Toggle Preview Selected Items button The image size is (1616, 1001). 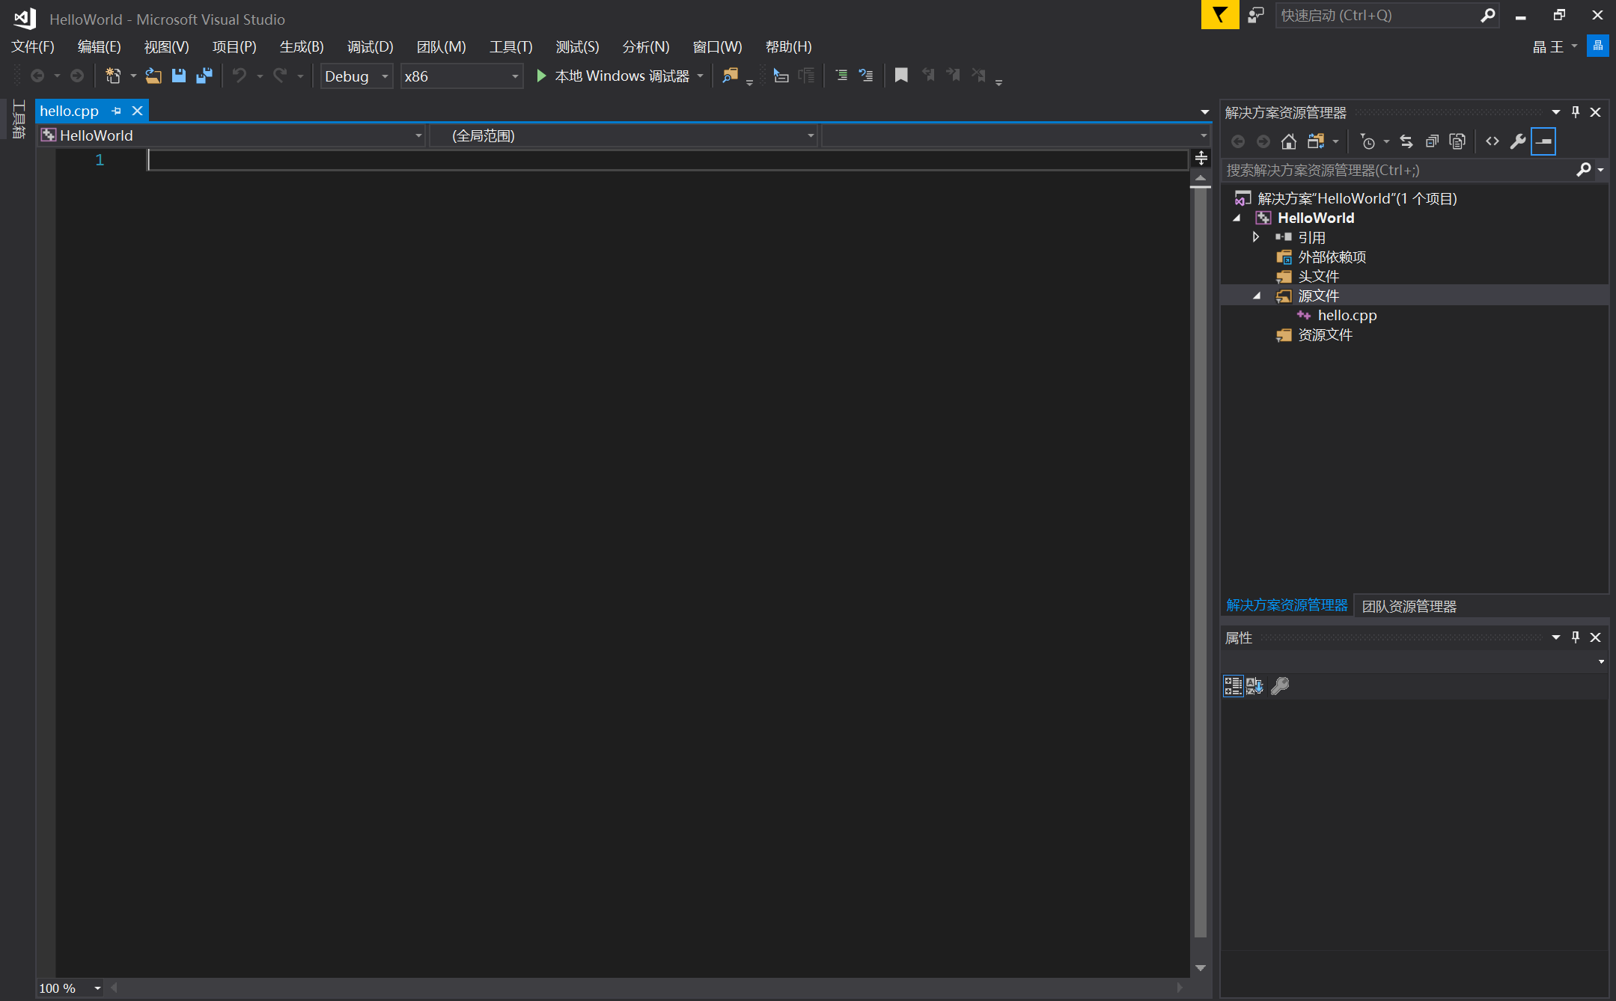point(1543,141)
